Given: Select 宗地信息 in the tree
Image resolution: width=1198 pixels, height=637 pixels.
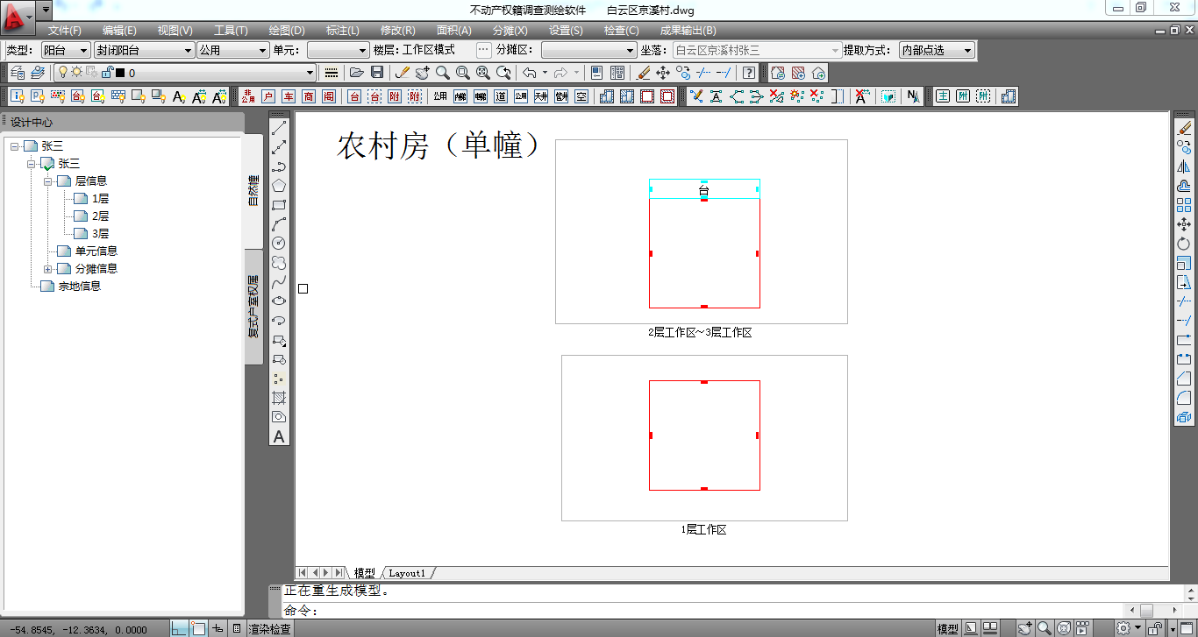Looking at the screenshot, I should (x=79, y=287).
